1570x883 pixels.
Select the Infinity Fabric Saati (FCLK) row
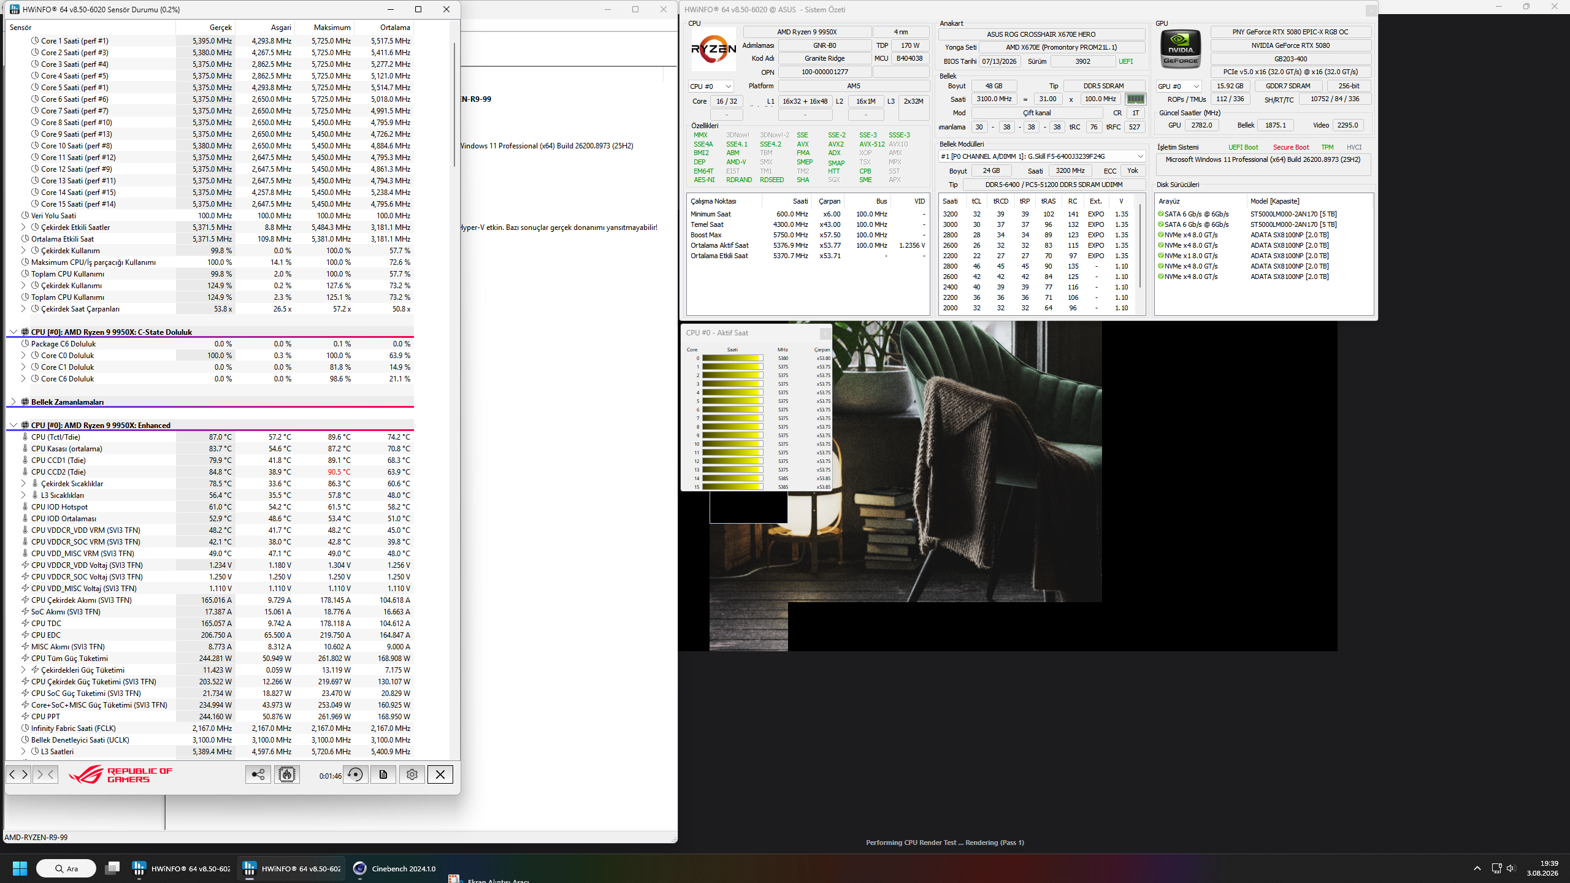coord(210,728)
